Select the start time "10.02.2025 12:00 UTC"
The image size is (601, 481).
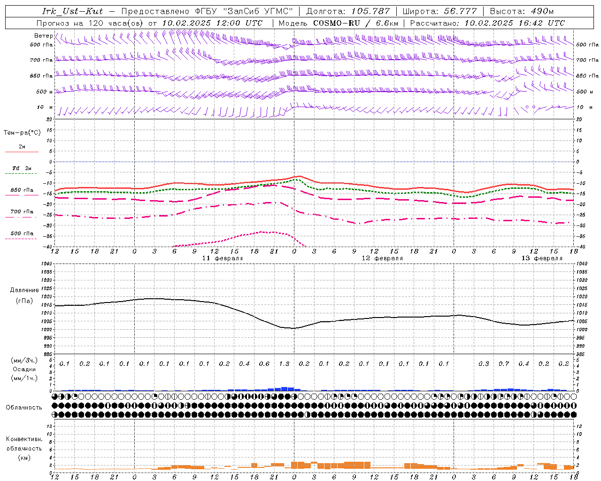click(x=212, y=23)
